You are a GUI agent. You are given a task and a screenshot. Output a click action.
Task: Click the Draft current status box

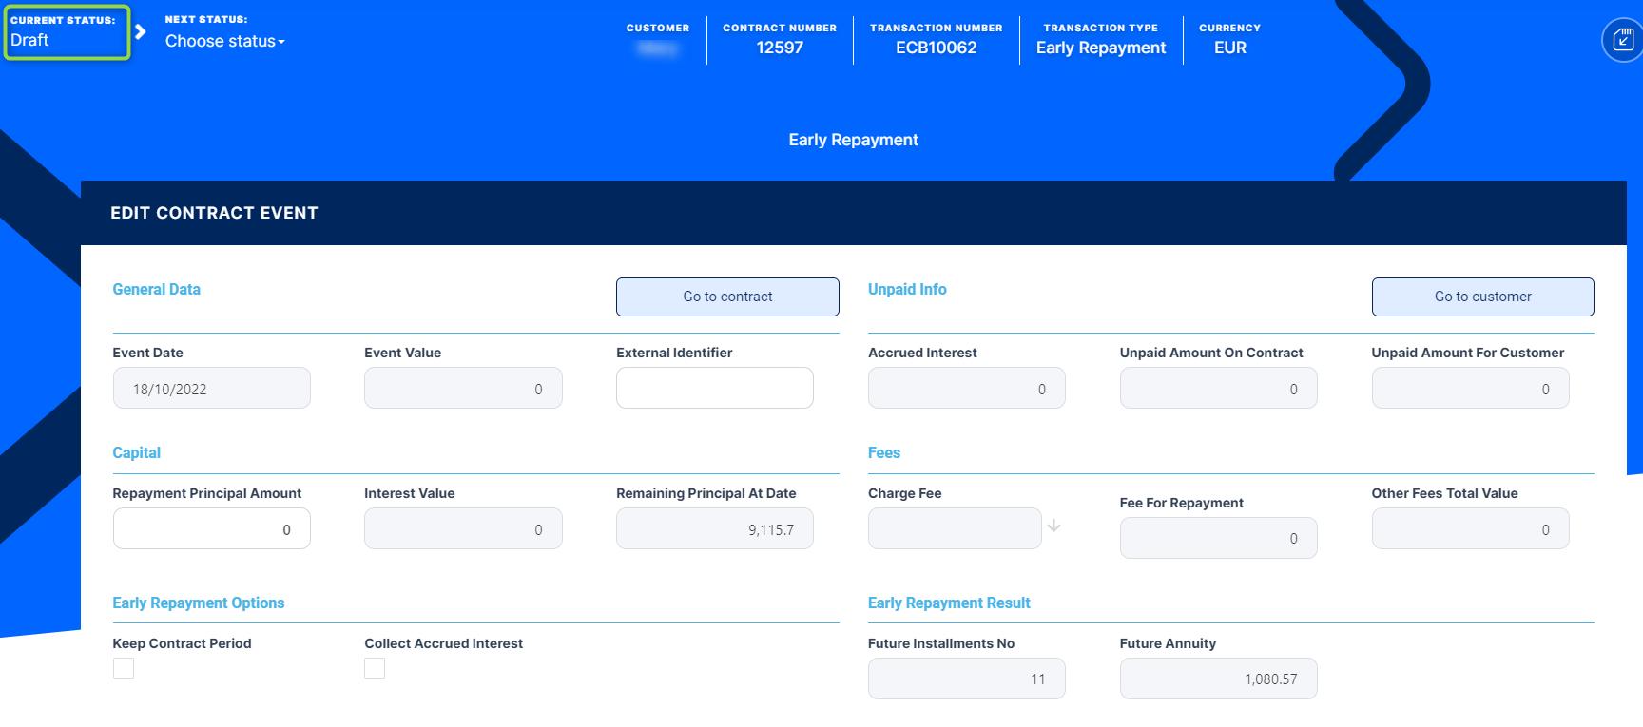point(67,32)
